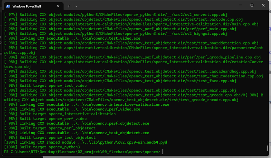Close the PowerShell window
Screen dimensions: 271x158
(263, 5)
